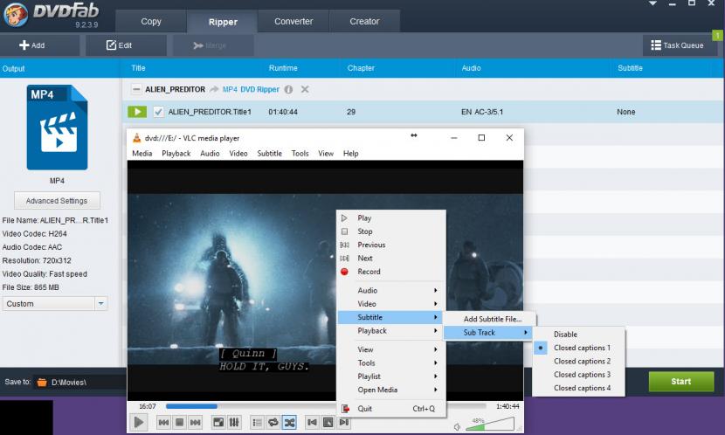Click the VLC loop repeat icon
725x435 pixels.
click(x=273, y=422)
